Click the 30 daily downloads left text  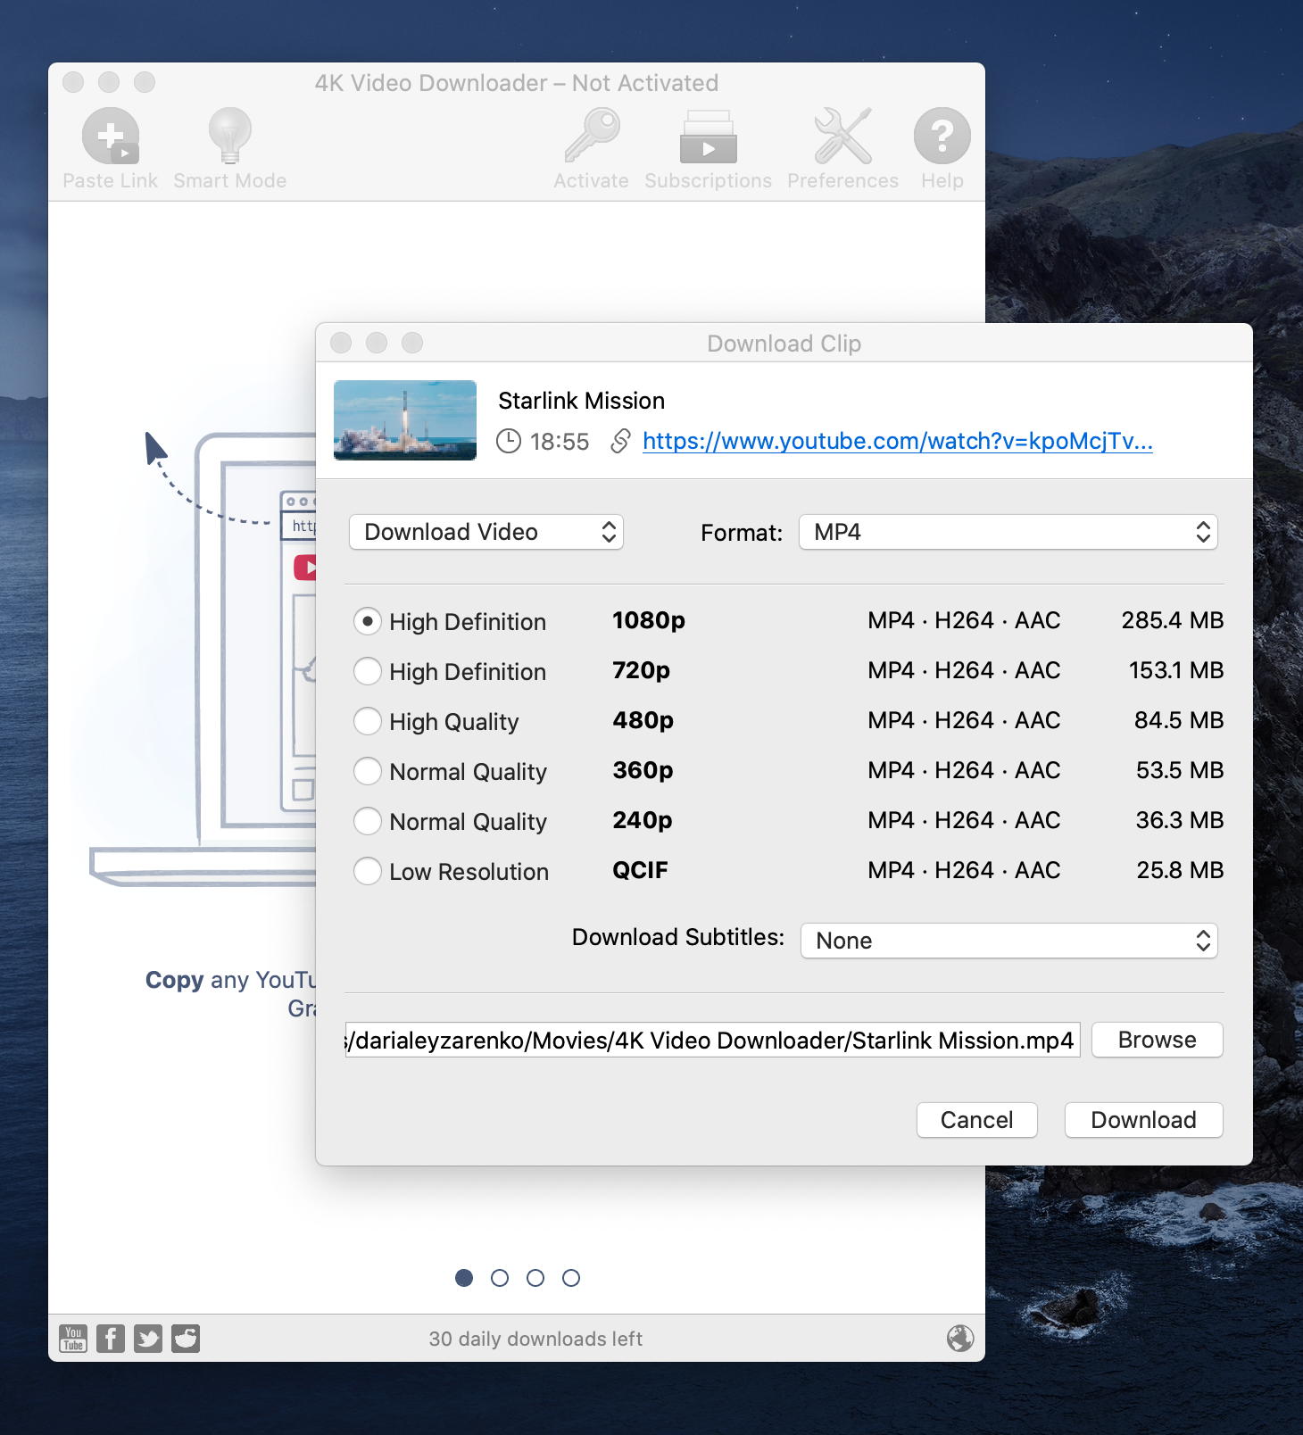tap(535, 1339)
